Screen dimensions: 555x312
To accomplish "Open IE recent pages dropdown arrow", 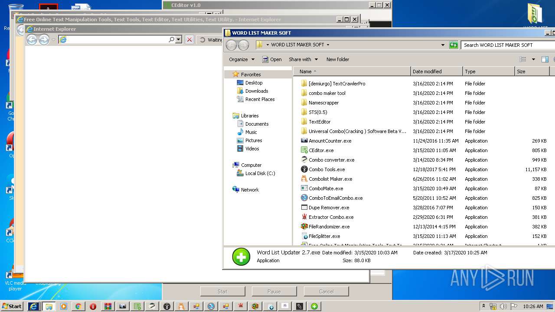I will 54,39.
